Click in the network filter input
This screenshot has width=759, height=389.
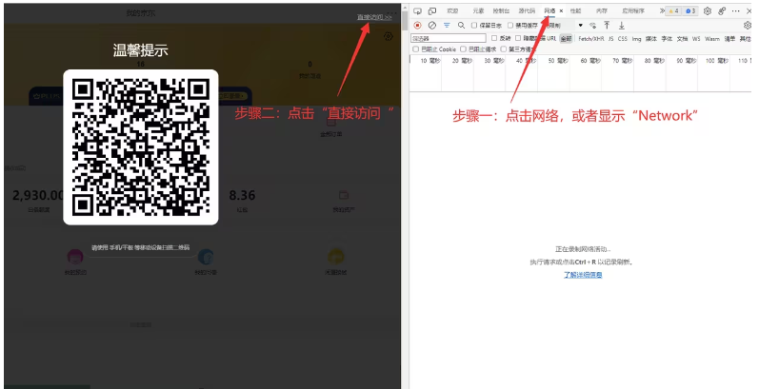[x=449, y=38]
